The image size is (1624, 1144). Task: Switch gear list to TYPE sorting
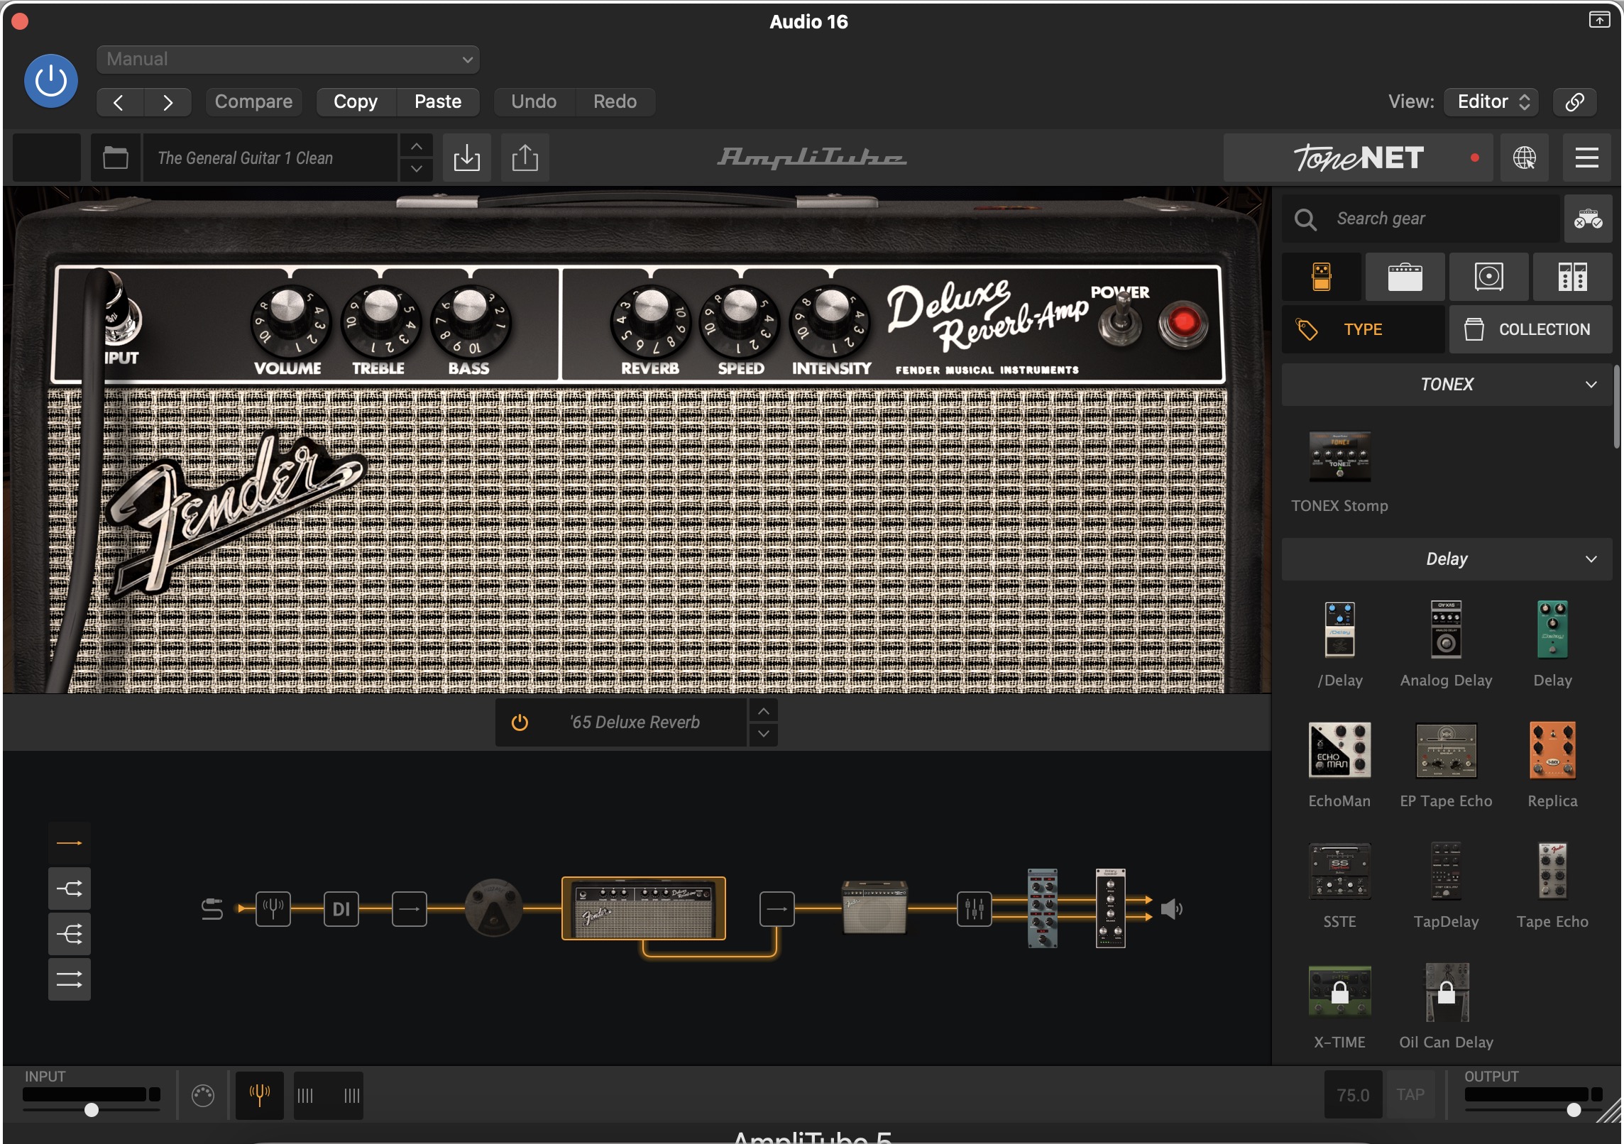pos(1363,329)
